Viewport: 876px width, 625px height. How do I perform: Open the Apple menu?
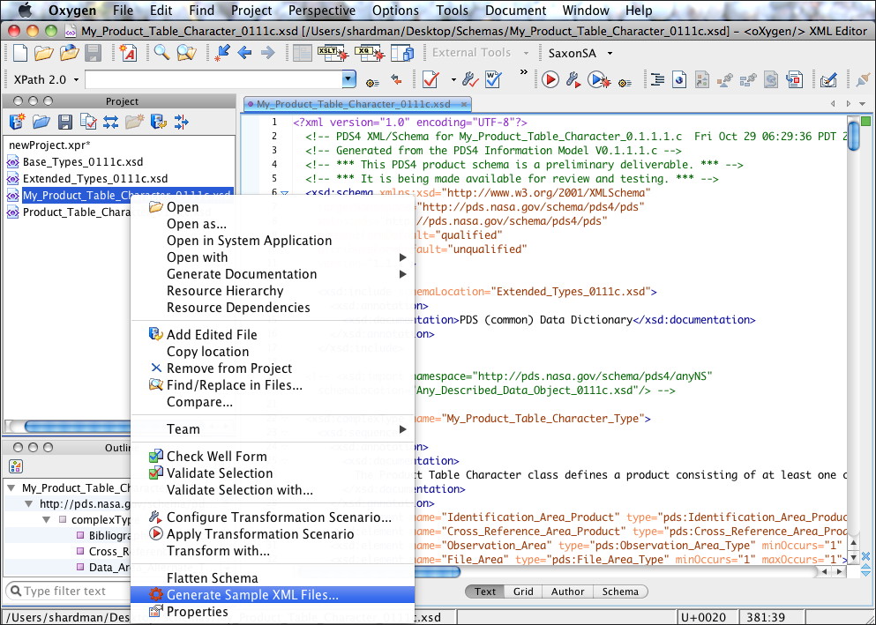coord(26,11)
